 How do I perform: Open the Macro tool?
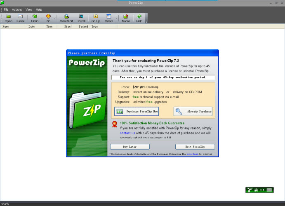coord(126,18)
